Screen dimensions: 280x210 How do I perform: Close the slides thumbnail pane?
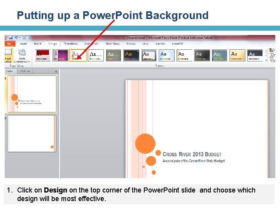click(x=56, y=72)
